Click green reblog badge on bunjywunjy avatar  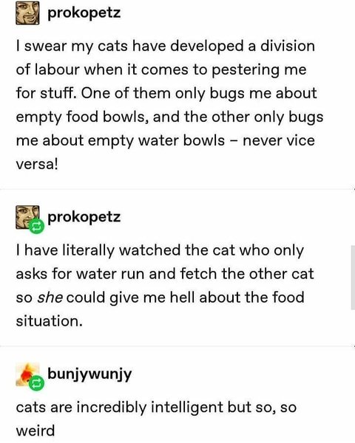pos(36,383)
